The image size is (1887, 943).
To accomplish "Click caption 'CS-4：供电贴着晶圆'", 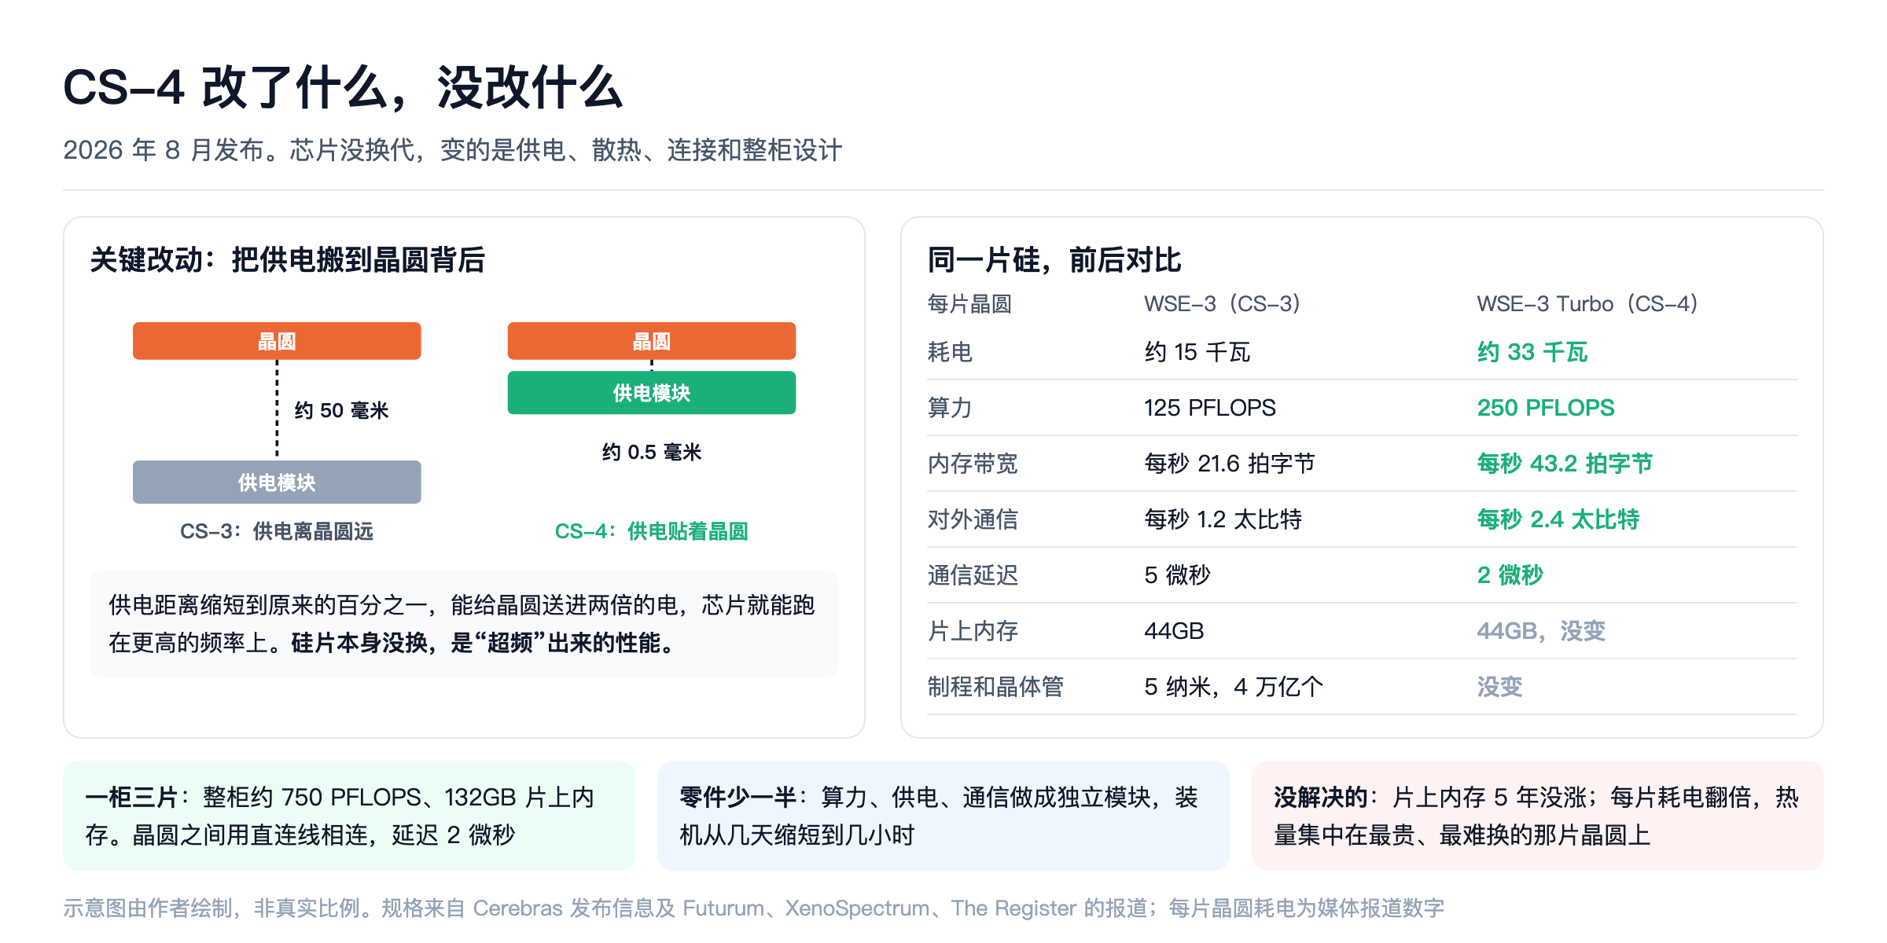I will (x=651, y=531).
